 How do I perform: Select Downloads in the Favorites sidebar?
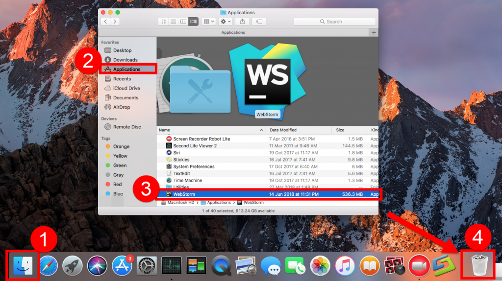tap(125, 60)
